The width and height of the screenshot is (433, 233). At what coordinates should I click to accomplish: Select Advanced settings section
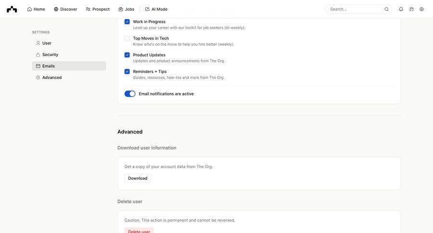click(69, 78)
